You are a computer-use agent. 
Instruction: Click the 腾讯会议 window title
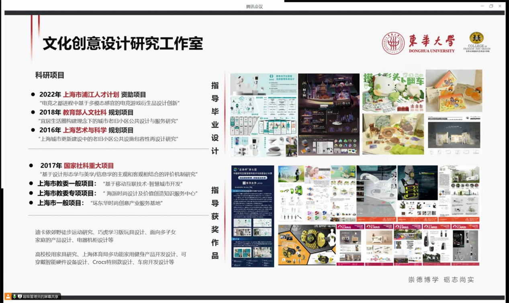tap(254, 6)
